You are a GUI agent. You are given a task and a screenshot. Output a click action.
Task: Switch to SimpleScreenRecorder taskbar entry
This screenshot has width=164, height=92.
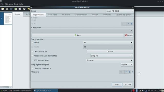21,90
